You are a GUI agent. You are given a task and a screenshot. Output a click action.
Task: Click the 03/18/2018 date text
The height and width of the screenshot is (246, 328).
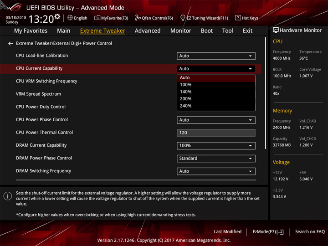tap(16, 18)
